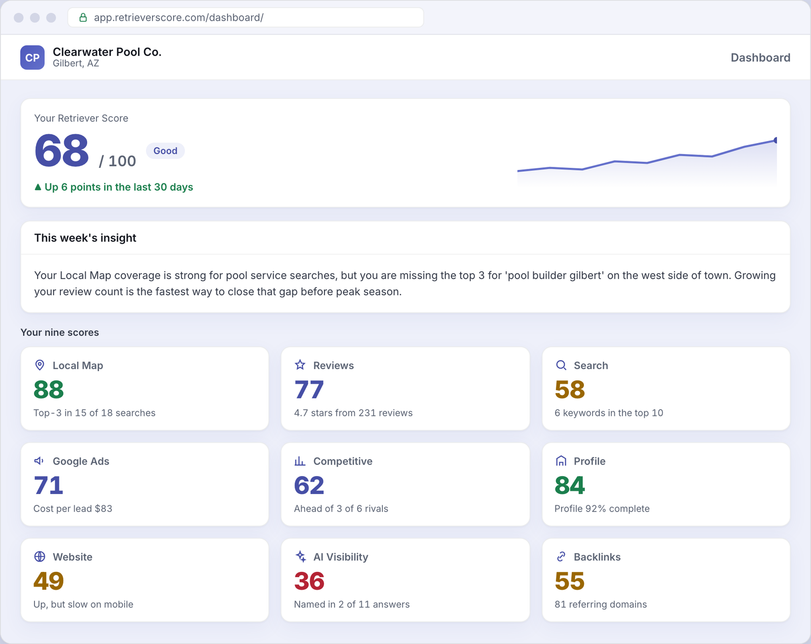Image resolution: width=811 pixels, height=644 pixels.
Task: Click 'Profile 92% complete' text
Action: 602,509
